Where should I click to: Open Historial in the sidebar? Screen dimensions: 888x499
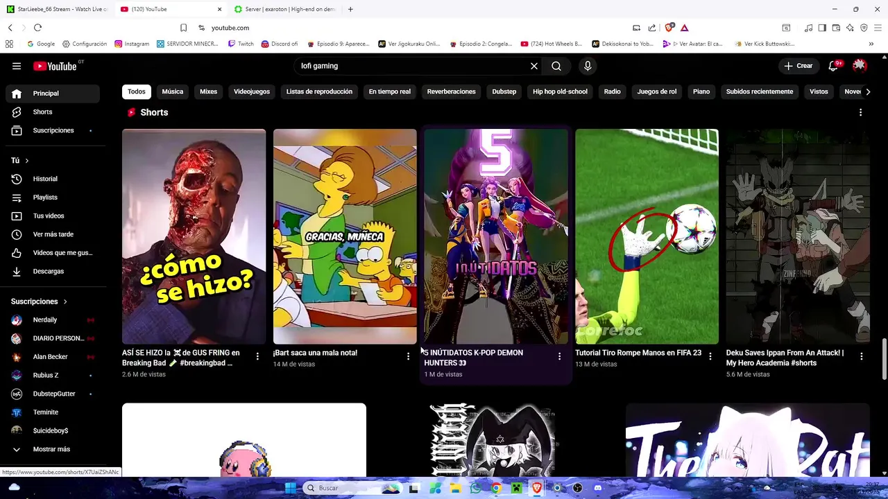click(x=53, y=179)
